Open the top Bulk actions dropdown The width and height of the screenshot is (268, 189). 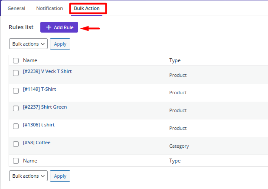pyautogui.click(x=29, y=44)
